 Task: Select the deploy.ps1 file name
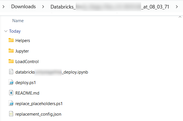[25, 82]
